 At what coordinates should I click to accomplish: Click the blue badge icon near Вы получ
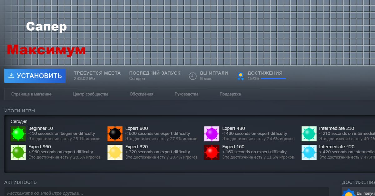(x=348, y=192)
